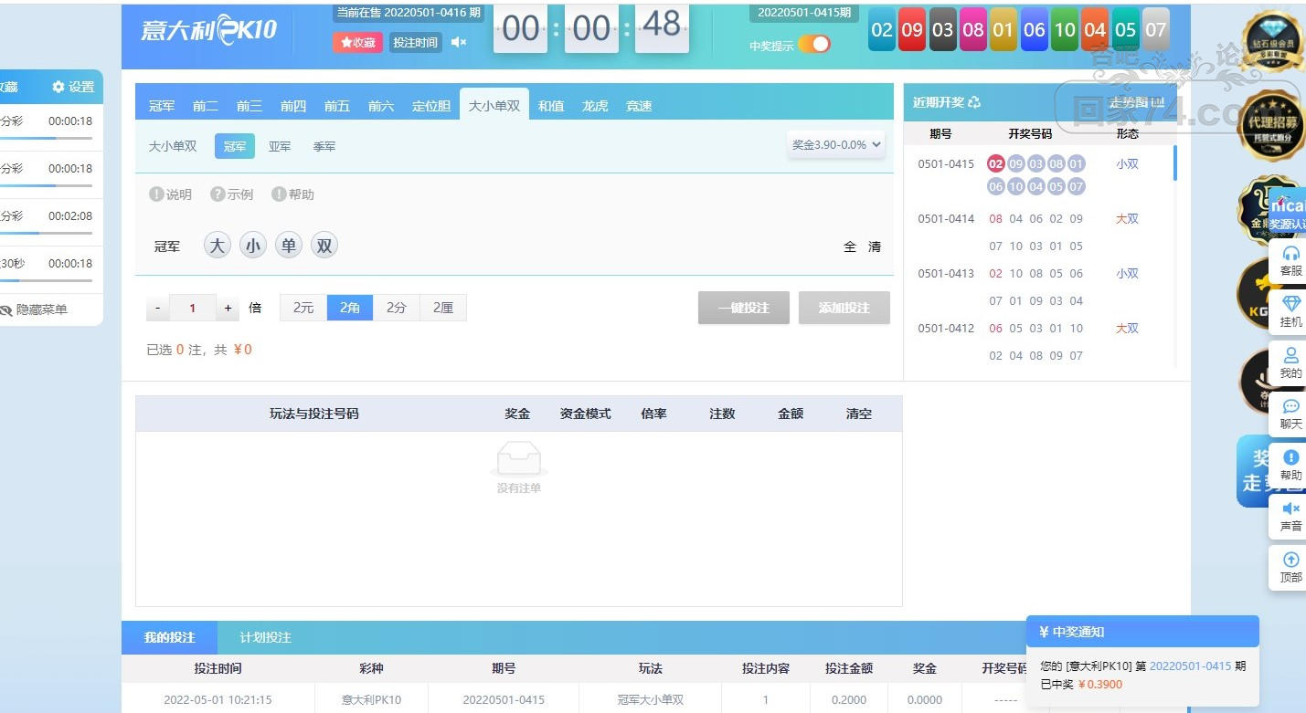Screen dimensions: 1306x713
Task: Click the 意大利PK10 logo
Action: 209,30
